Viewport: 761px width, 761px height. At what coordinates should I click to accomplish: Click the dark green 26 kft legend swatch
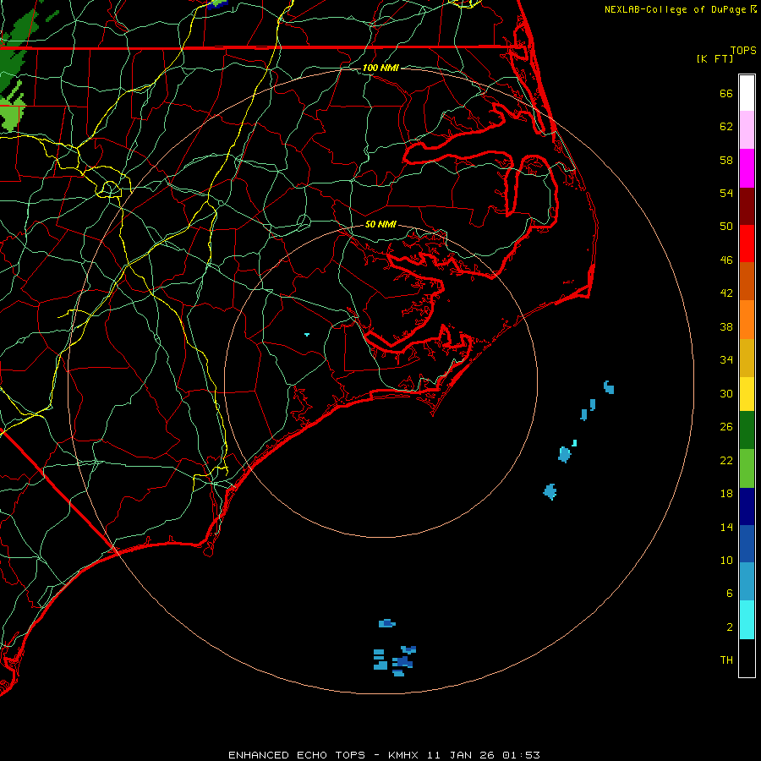coord(747,430)
